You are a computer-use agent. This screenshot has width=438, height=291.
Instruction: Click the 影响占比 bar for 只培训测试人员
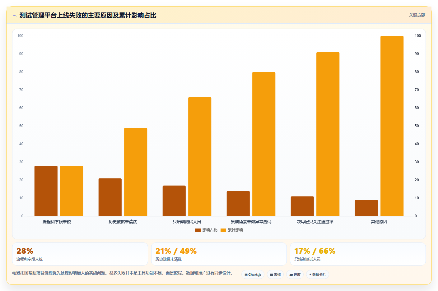174,201
